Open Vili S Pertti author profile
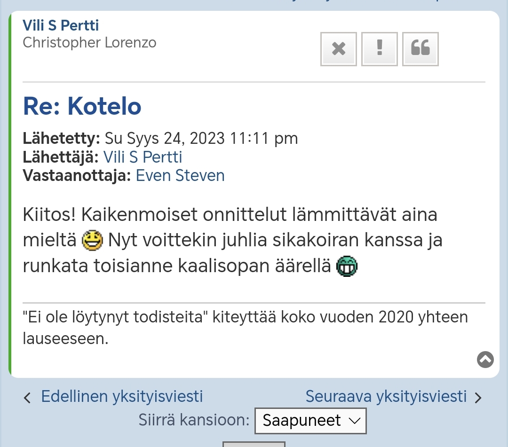 click(61, 25)
